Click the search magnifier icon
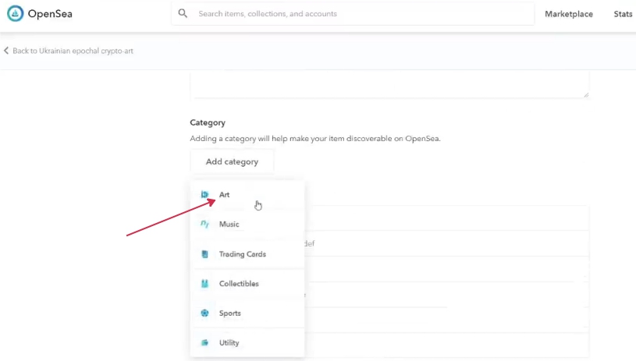Viewport: 636px width, 361px height. [183, 14]
